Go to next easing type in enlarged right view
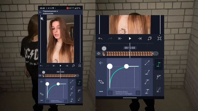The image size is (198, 111). coord(138,93)
